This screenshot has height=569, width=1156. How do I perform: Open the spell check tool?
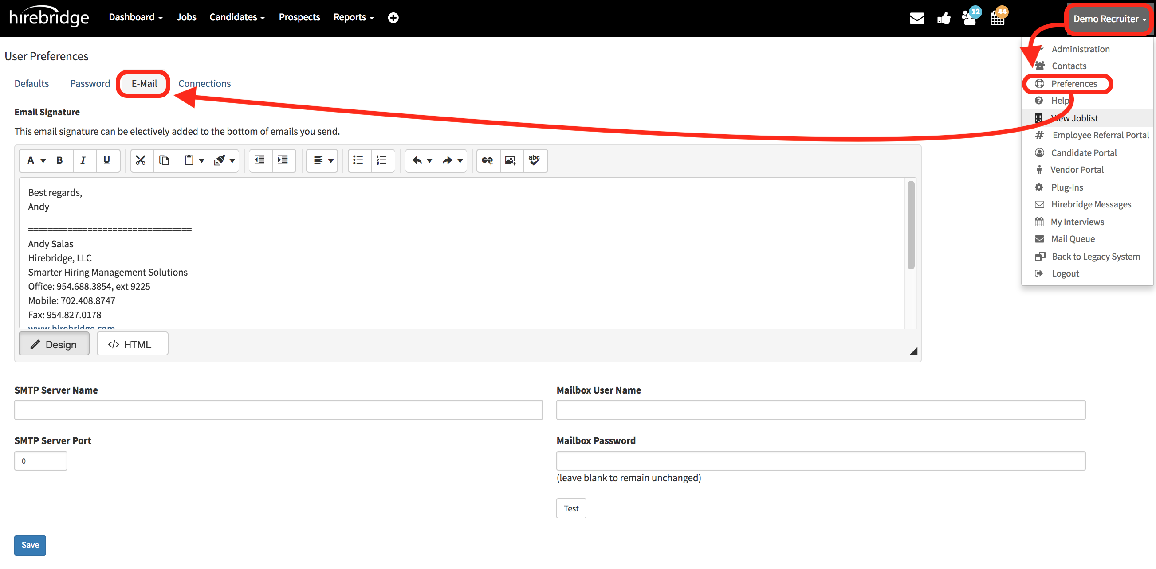pos(535,160)
